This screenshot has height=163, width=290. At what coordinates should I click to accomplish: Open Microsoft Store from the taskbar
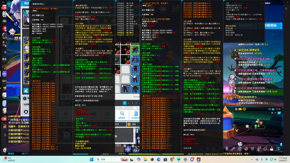(x=165, y=159)
